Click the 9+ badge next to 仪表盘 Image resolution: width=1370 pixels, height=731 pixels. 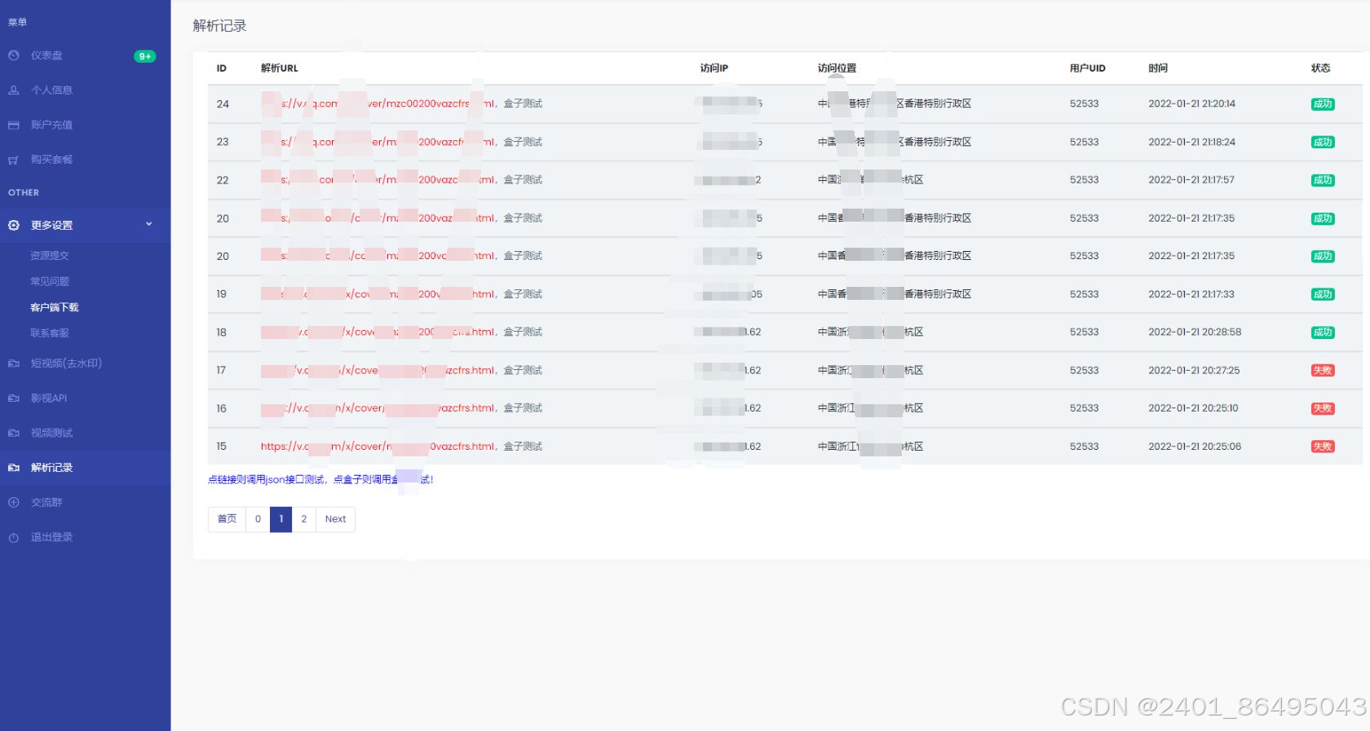144,56
